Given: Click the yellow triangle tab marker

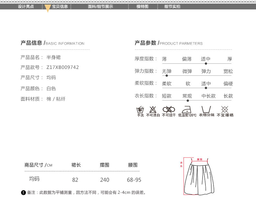Looking at the screenshot, I should pyautogui.click(x=48, y=8).
